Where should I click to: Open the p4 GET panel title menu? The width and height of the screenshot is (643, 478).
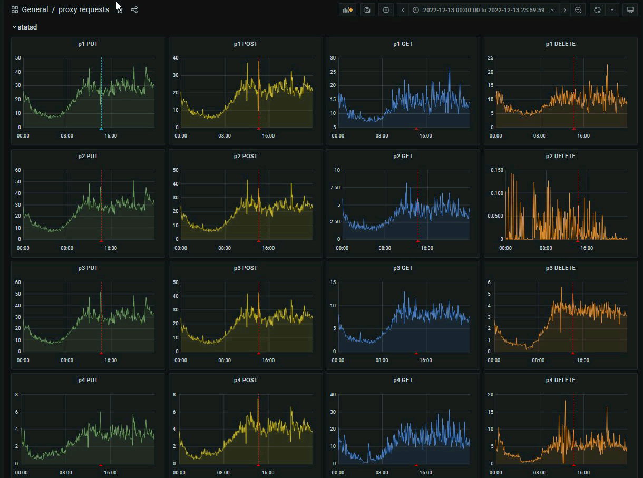pyautogui.click(x=403, y=380)
